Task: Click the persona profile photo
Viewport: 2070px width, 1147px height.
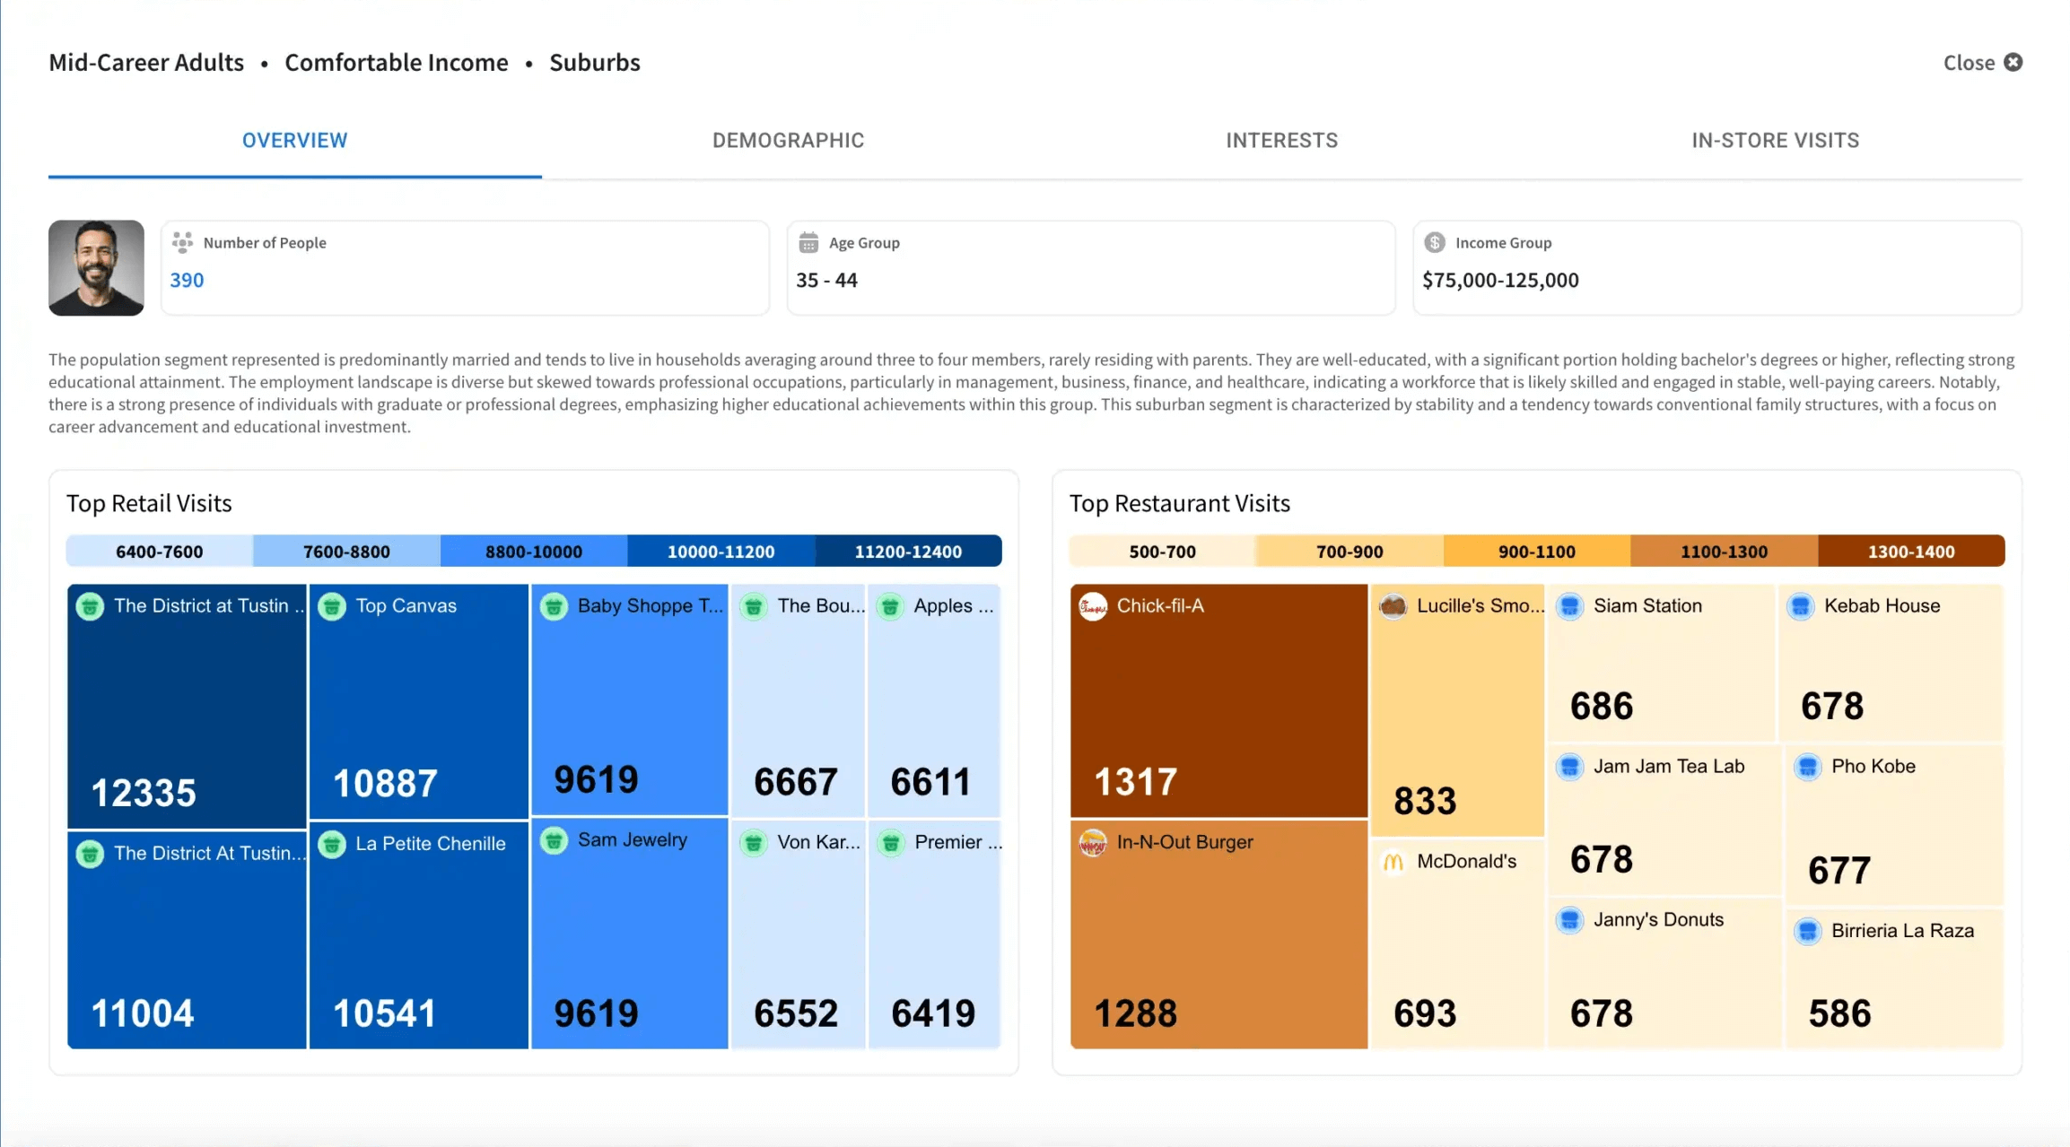Action: coord(96,268)
